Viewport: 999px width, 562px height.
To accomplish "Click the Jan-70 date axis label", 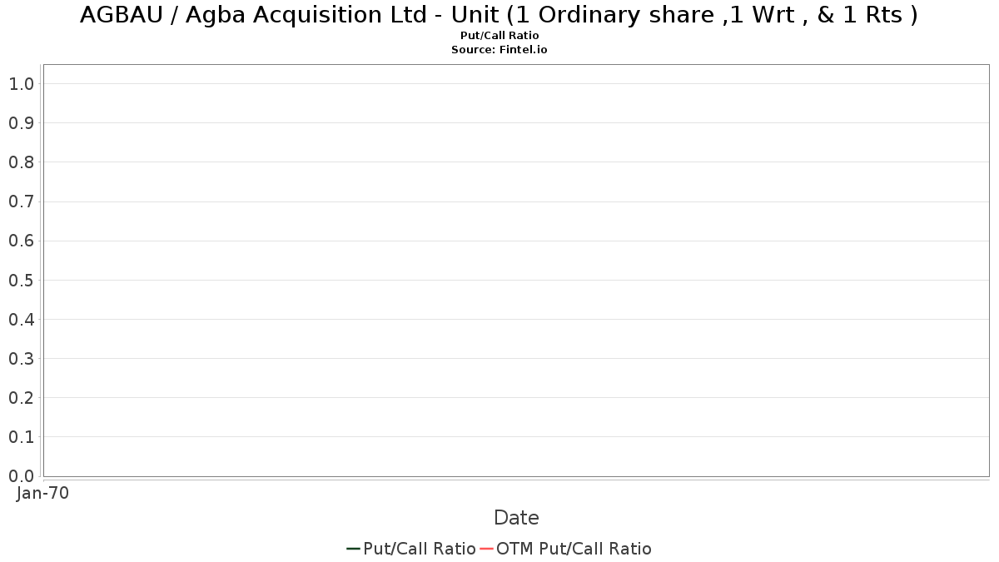I will coord(42,493).
